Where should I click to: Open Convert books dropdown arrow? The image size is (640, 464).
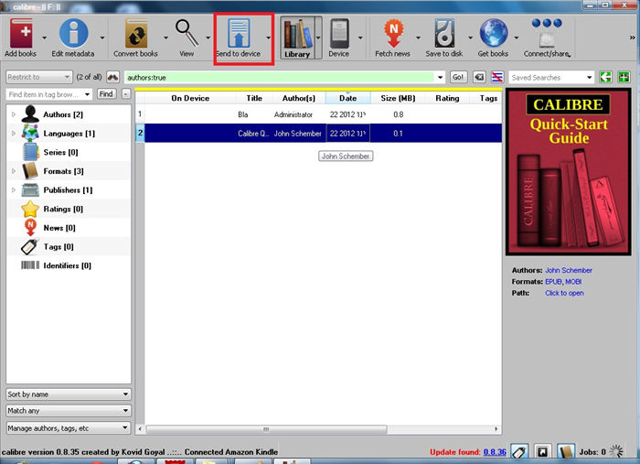click(165, 38)
